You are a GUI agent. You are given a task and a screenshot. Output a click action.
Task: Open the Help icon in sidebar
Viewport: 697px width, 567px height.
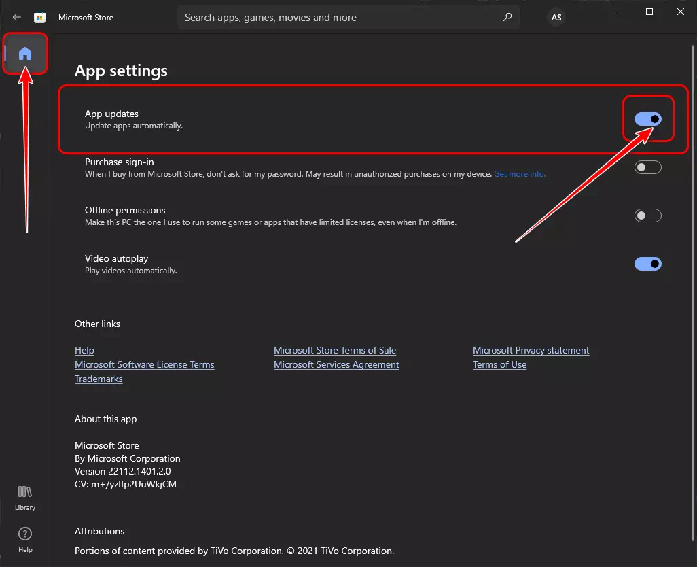pos(25,540)
